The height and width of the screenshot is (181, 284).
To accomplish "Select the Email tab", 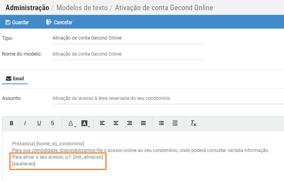I will [15, 79].
